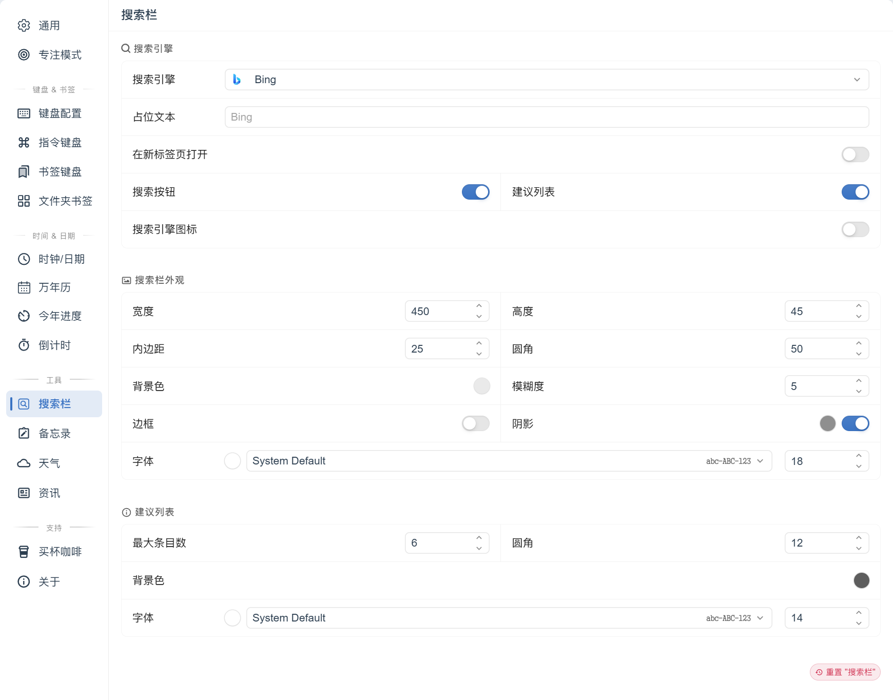This screenshot has width=893, height=700.
Task: Enable the 搜索引擎图标 toggle
Action: pyautogui.click(x=855, y=229)
